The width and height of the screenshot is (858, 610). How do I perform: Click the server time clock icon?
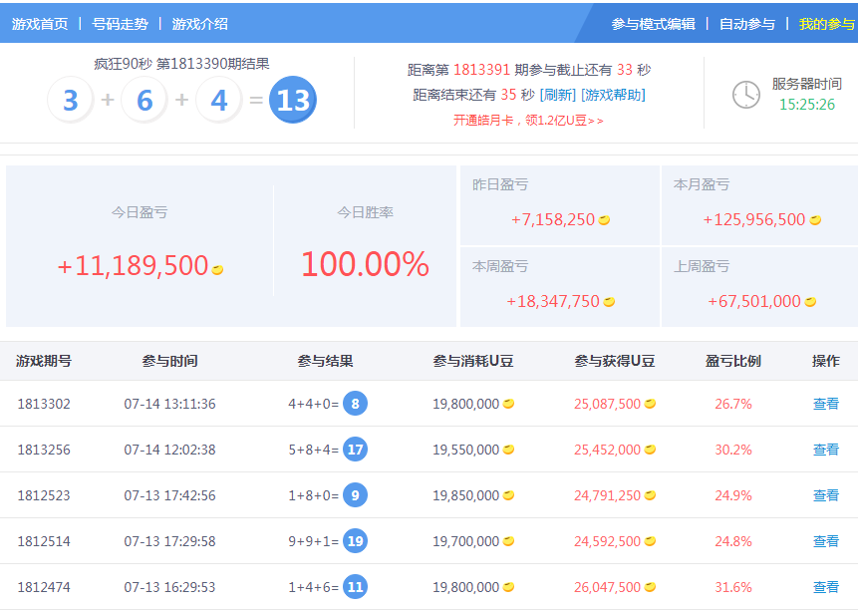click(745, 95)
